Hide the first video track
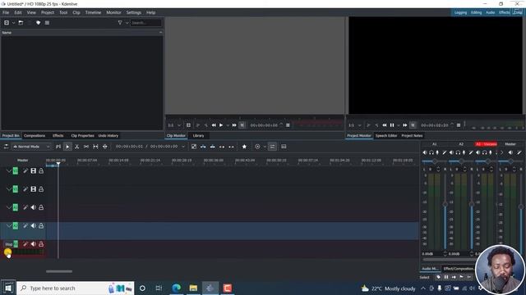Screen dimensions: 526x295 (x=33, y=171)
